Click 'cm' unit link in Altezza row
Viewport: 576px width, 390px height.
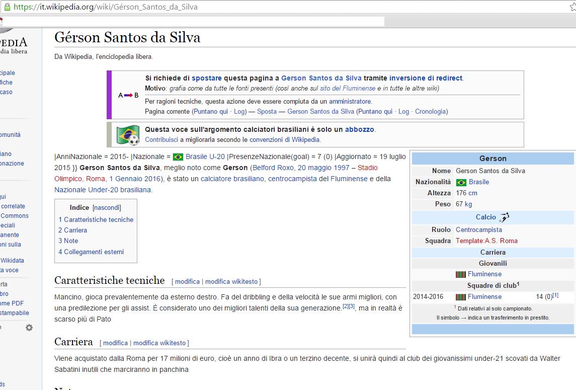pos(473,193)
